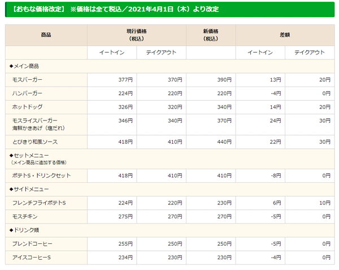Click the モスバーガー product name
This screenshot has height=270, width=339.
[x=27, y=80]
